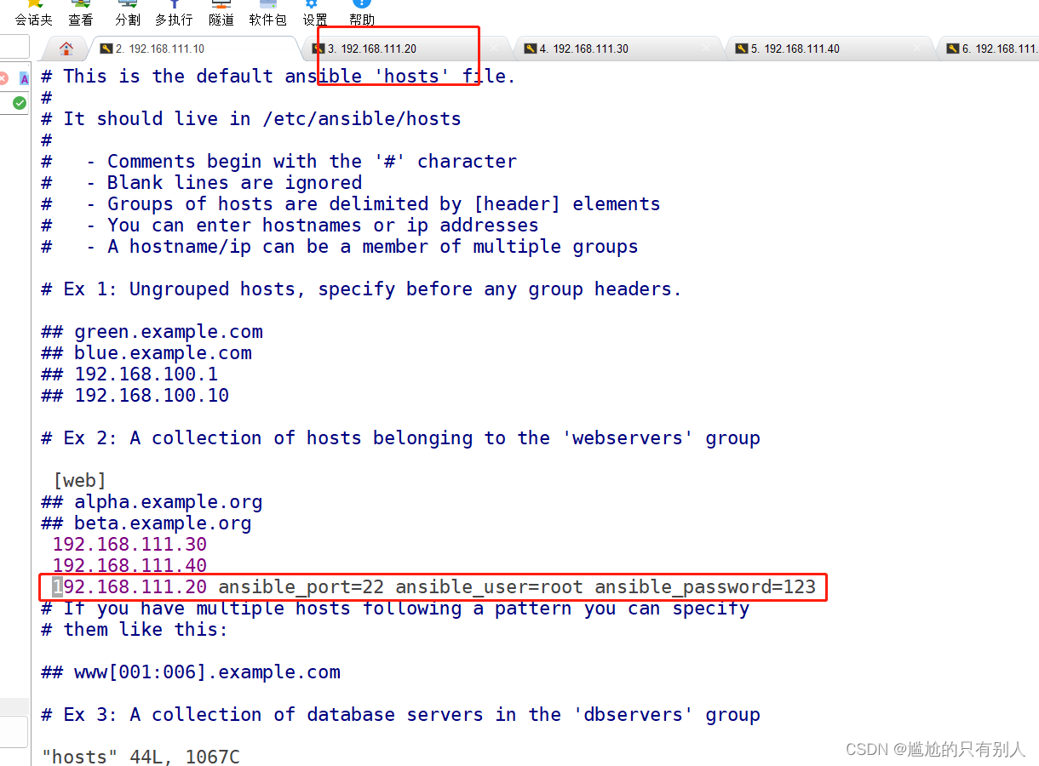Click the purple host entry 192.168.111.40

point(129,566)
